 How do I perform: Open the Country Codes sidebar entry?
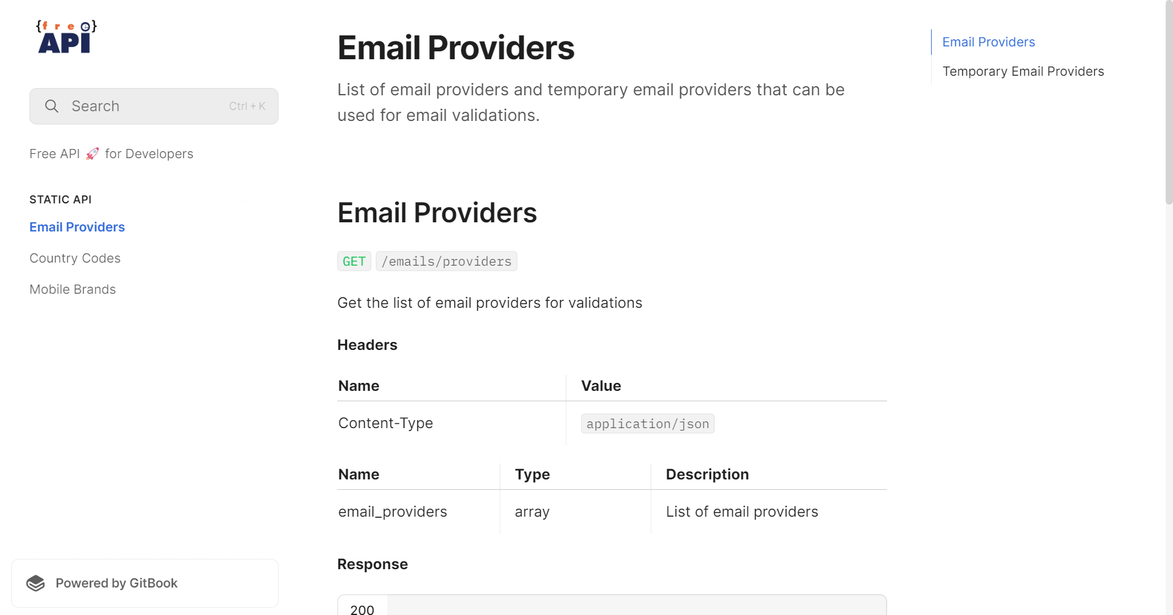[75, 258]
